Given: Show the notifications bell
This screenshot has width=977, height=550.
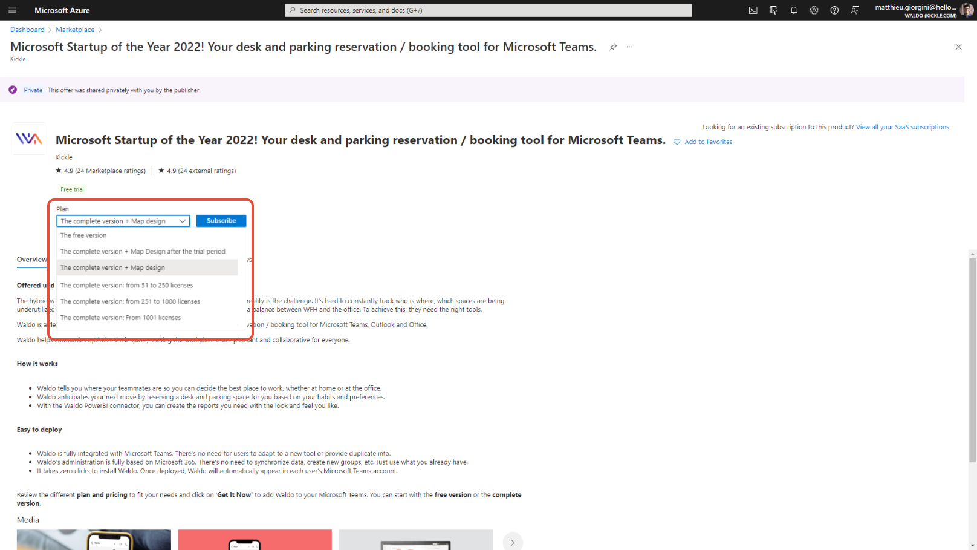Looking at the screenshot, I should (x=794, y=10).
